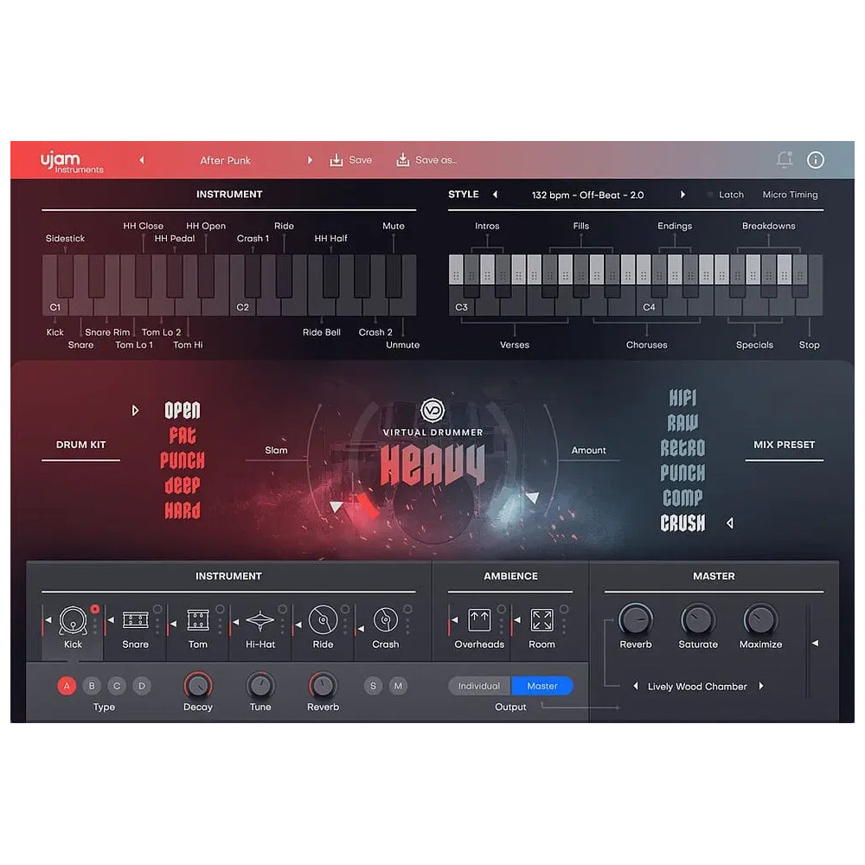The image size is (865, 865).
Task: Switch output to Individual
Action: point(478,685)
